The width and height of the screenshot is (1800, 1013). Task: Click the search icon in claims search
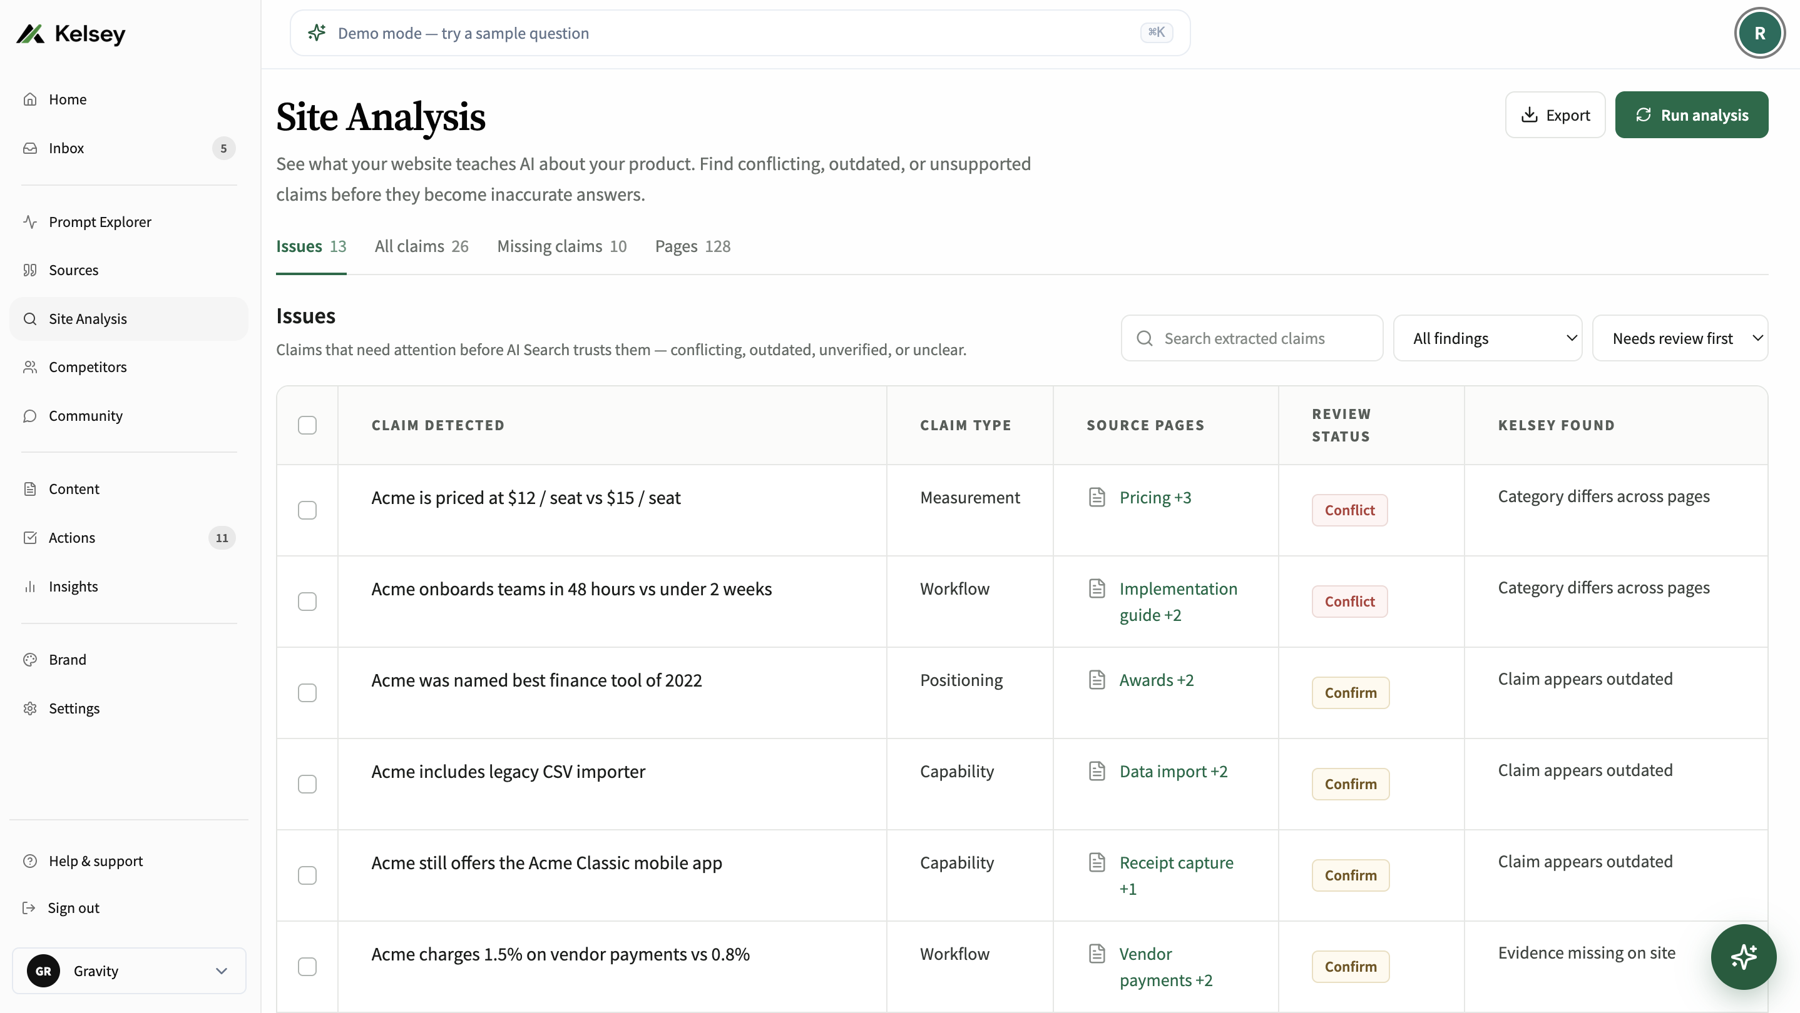[x=1145, y=338]
